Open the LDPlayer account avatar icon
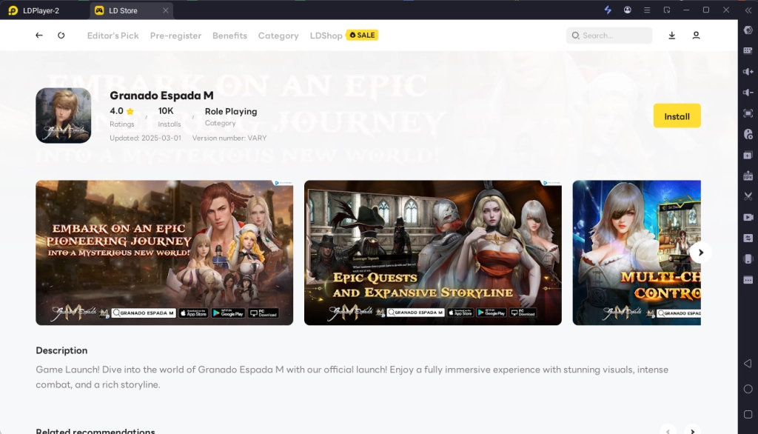Image resolution: width=758 pixels, height=434 pixels. coord(628,10)
